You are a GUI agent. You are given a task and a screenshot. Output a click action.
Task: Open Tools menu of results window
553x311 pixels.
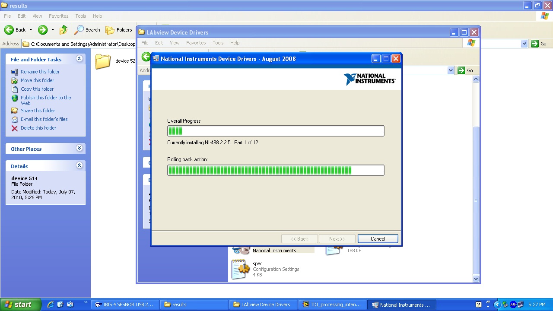tap(81, 16)
